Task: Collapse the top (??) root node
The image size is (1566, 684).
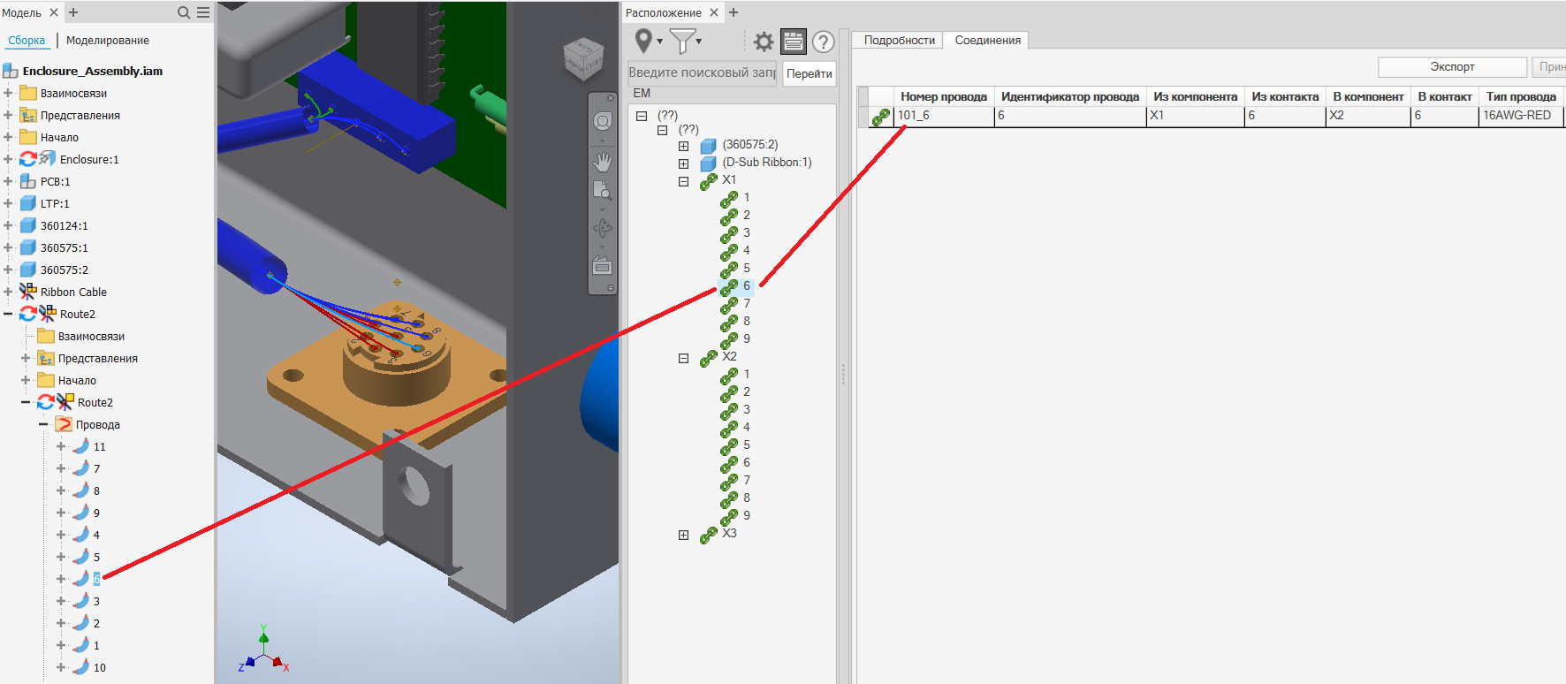Action: pos(642,116)
